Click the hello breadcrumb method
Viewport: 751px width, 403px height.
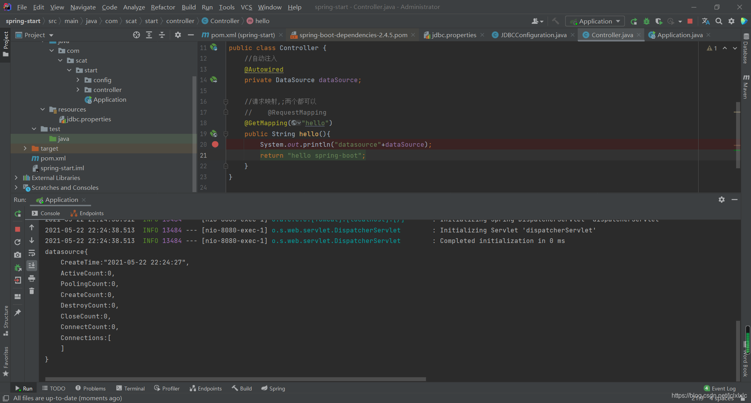click(258, 21)
